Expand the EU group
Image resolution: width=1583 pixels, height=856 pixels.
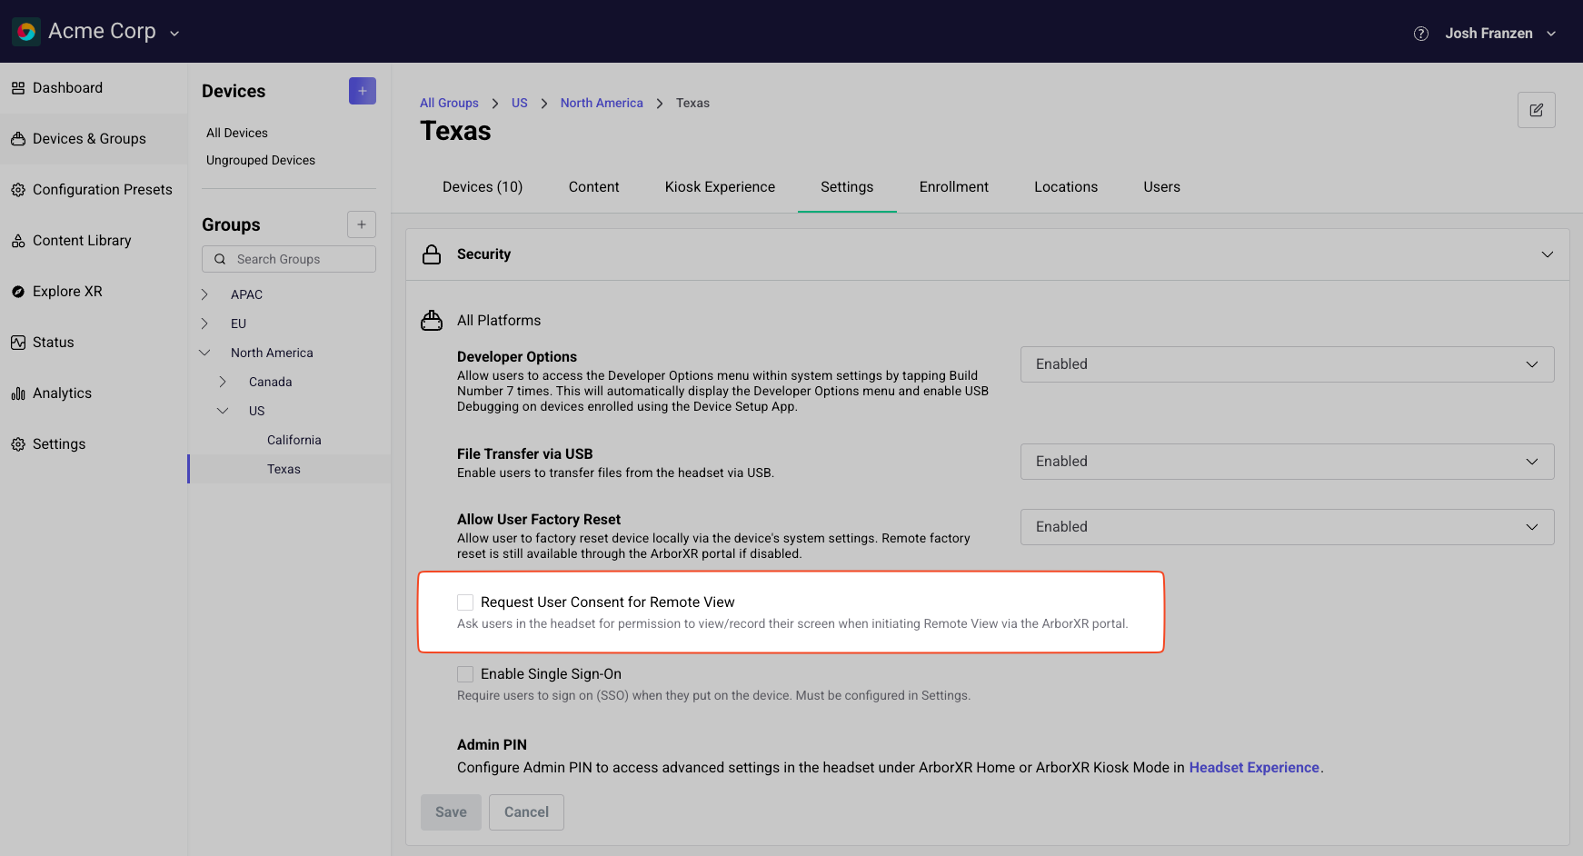click(x=204, y=323)
